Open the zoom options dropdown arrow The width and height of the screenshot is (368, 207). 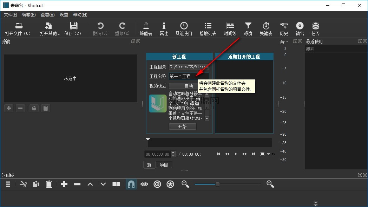pyautogui.click(x=269, y=154)
